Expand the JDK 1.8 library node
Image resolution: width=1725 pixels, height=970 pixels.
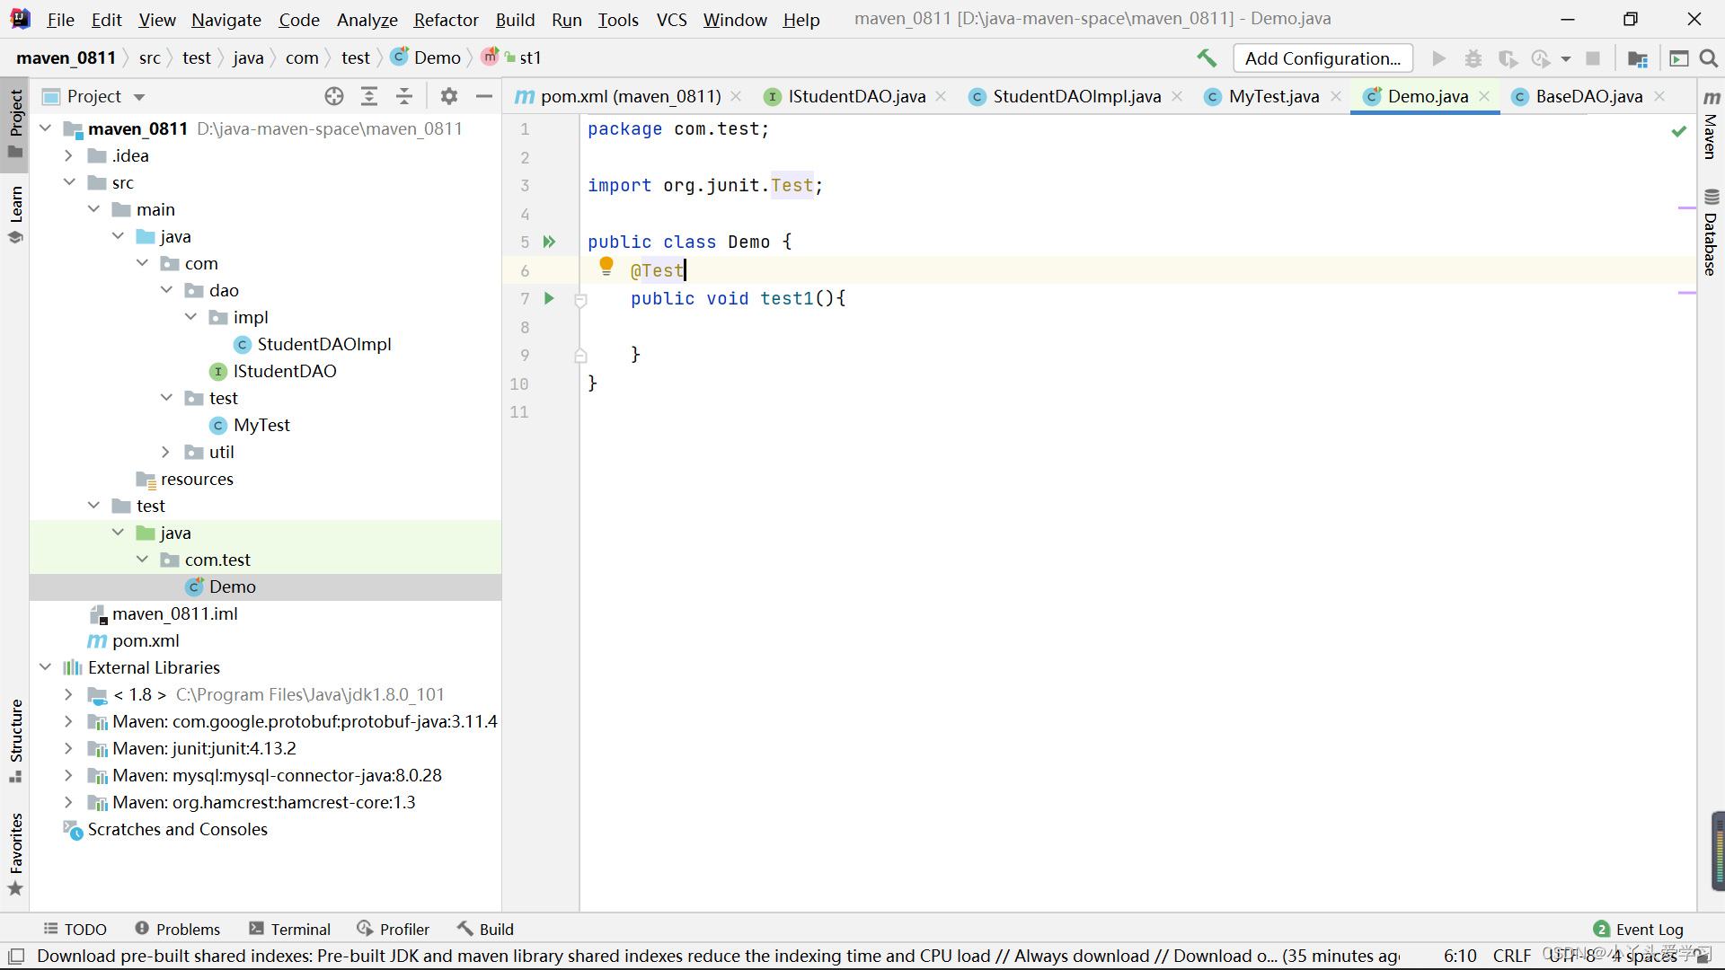pos(68,694)
